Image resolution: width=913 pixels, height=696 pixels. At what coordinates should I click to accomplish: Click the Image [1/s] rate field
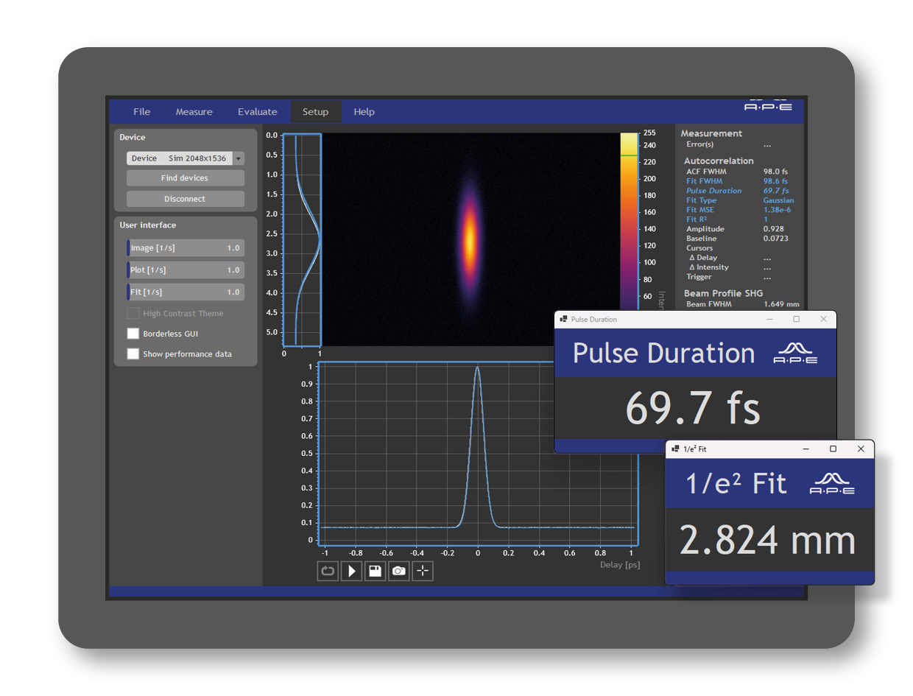click(x=185, y=247)
